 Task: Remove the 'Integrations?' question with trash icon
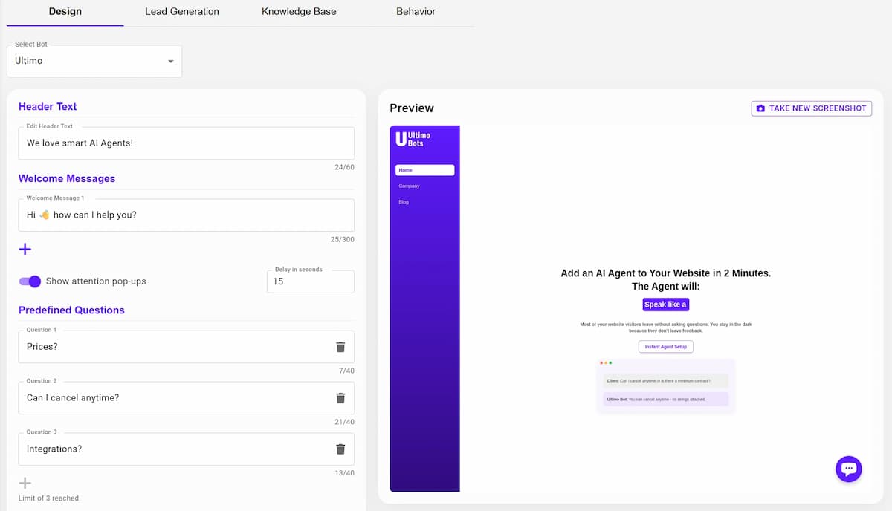pyautogui.click(x=340, y=449)
